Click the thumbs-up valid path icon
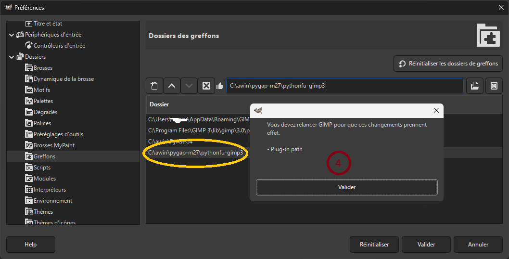Screen dimensions: 509x259 [220, 86]
